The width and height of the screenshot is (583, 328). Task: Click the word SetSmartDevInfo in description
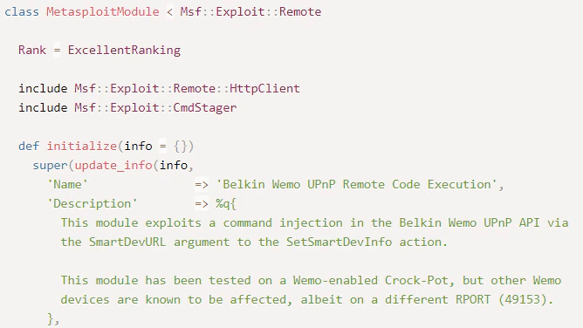tap(340, 243)
